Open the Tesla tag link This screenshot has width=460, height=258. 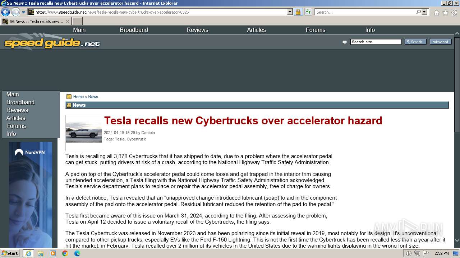119,139
